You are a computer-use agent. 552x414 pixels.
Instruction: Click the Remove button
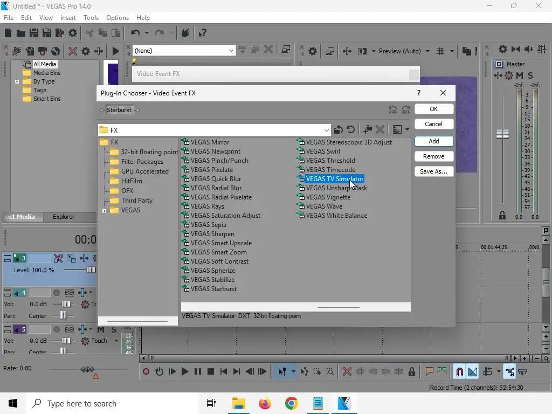point(434,156)
